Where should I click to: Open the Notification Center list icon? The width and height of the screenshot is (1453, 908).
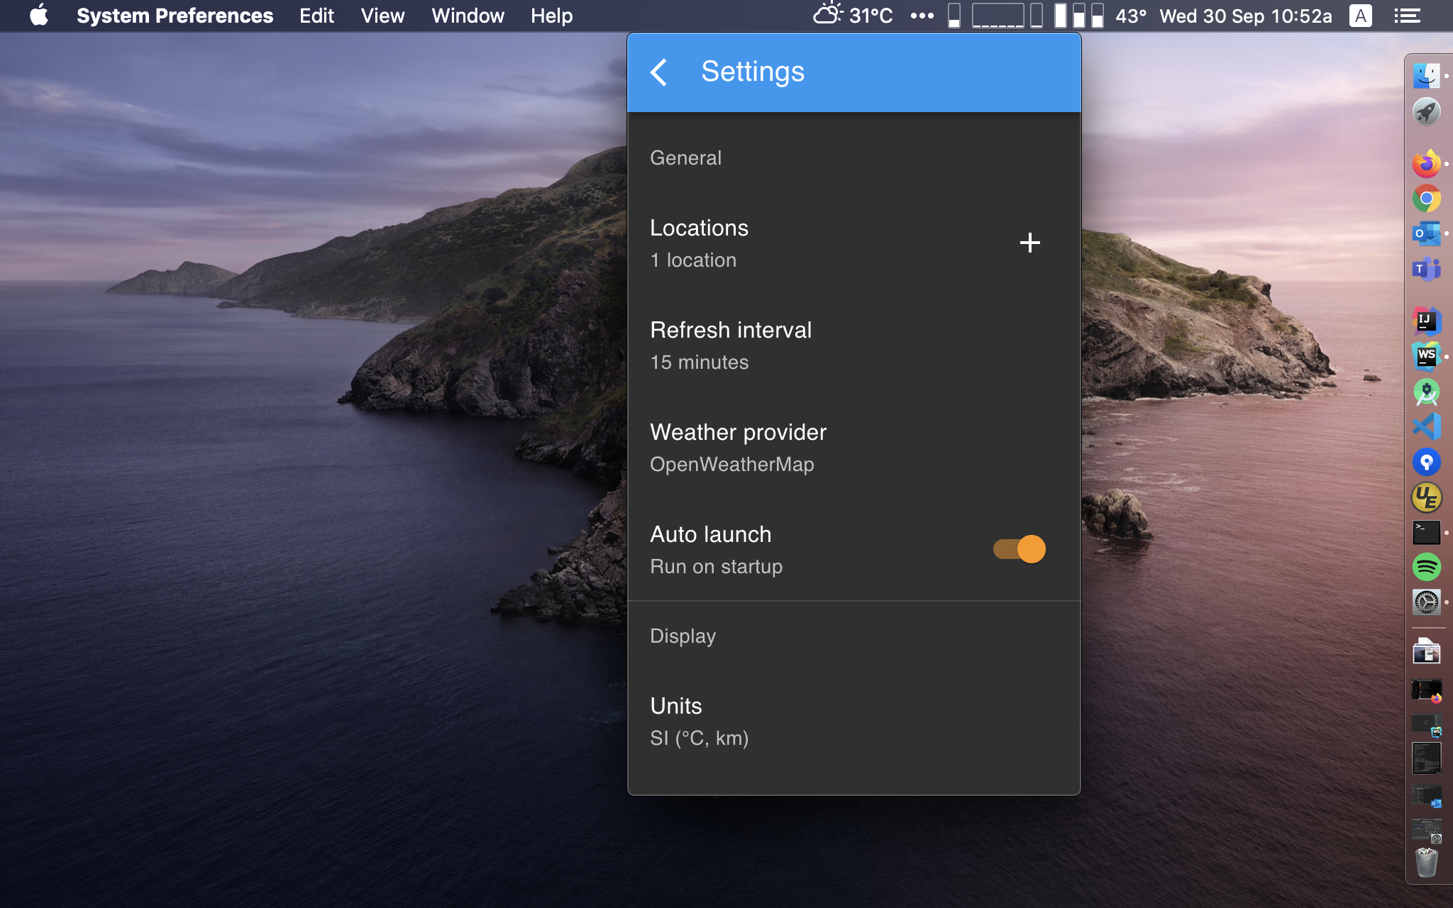click(1407, 16)
